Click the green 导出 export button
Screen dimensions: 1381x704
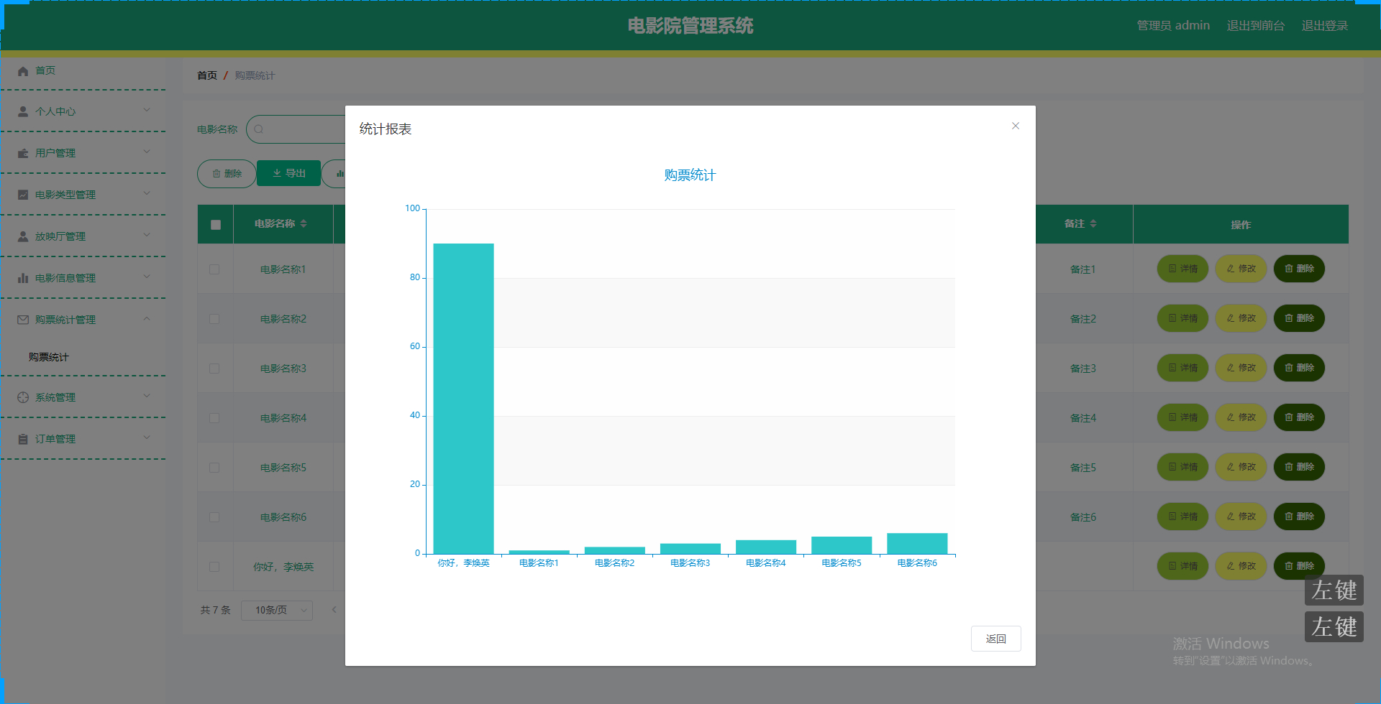pos(288,174)
